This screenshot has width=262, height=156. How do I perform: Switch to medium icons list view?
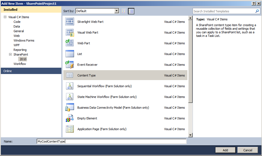(x=131, y=11)
